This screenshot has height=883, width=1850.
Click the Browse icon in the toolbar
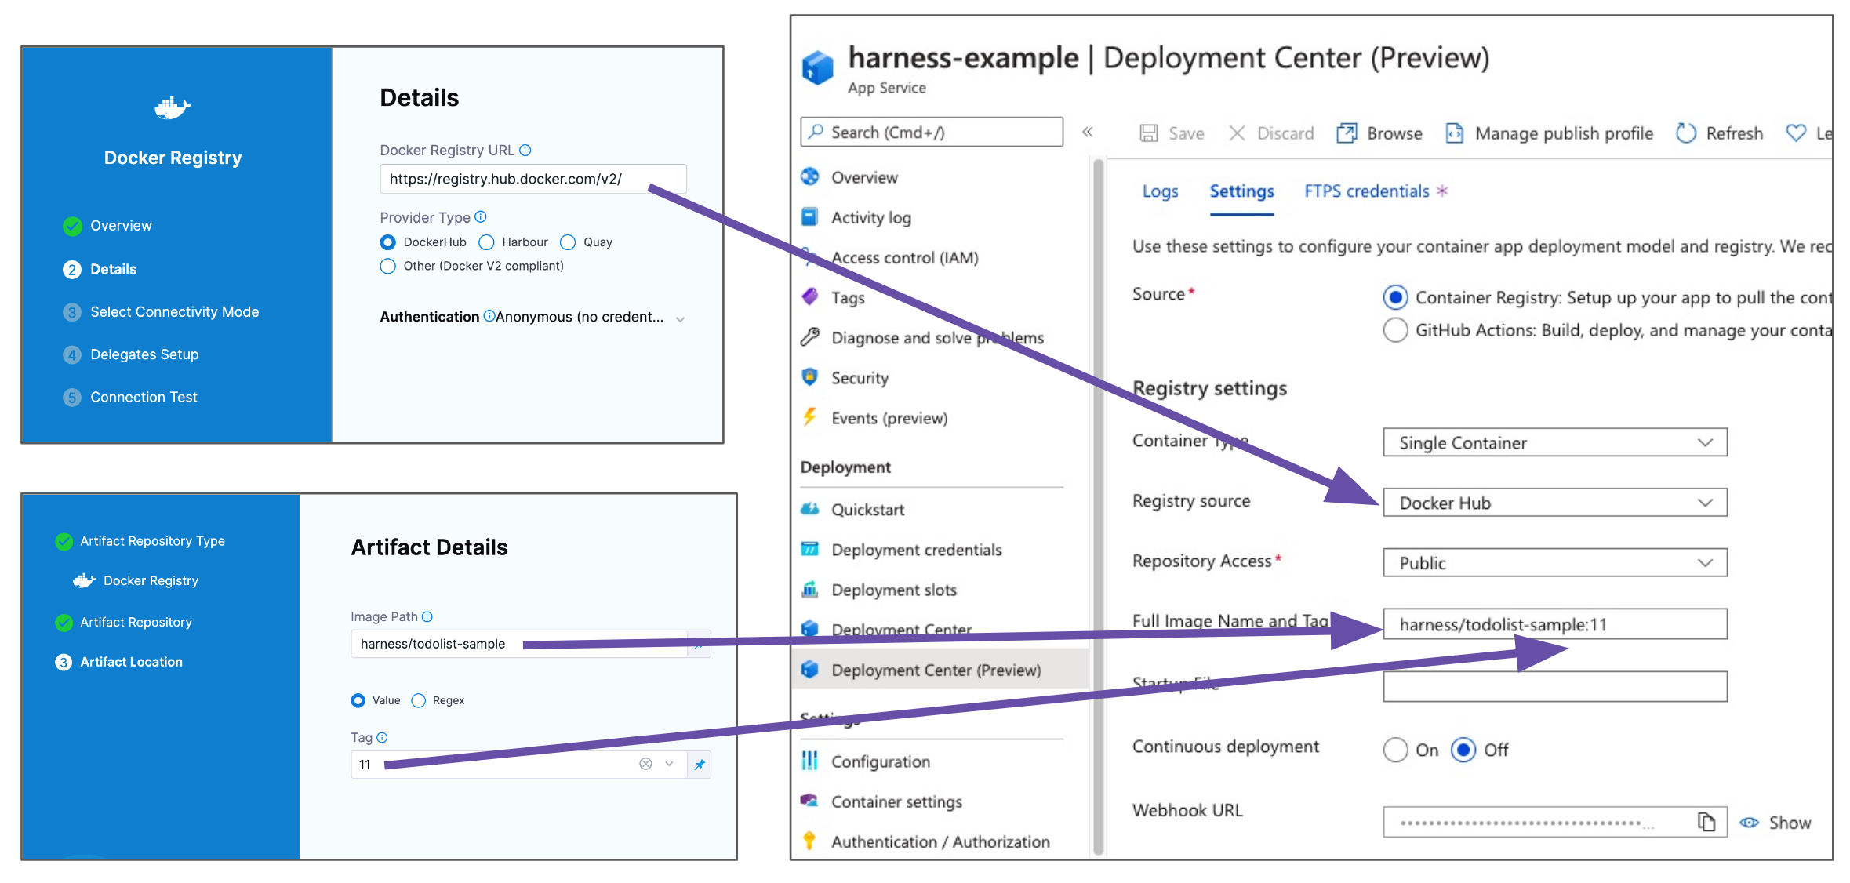coord(1346,133)
